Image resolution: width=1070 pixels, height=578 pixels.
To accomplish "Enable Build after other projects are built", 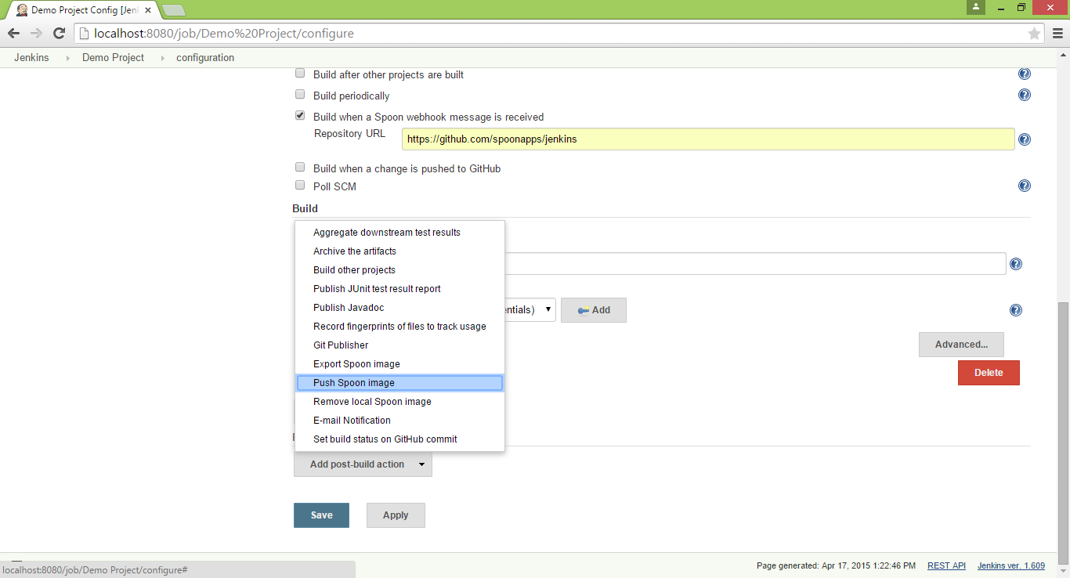I will coord(299,74).
